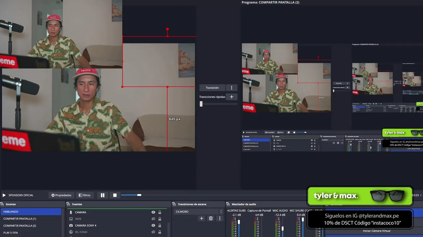
Task: Click the Transiciones rápidas label
Action: (x=212, y=97)
